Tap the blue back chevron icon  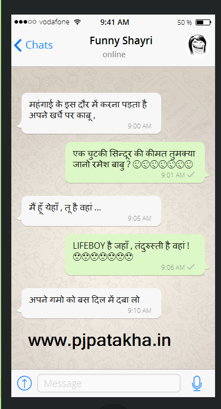(18, 45)
